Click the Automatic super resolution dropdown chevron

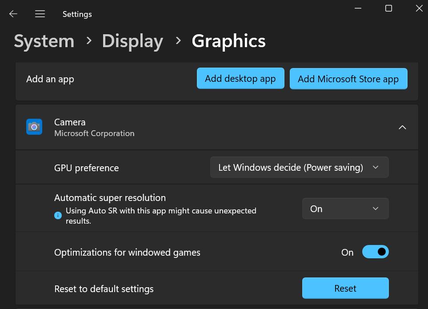tap(376, 209)
